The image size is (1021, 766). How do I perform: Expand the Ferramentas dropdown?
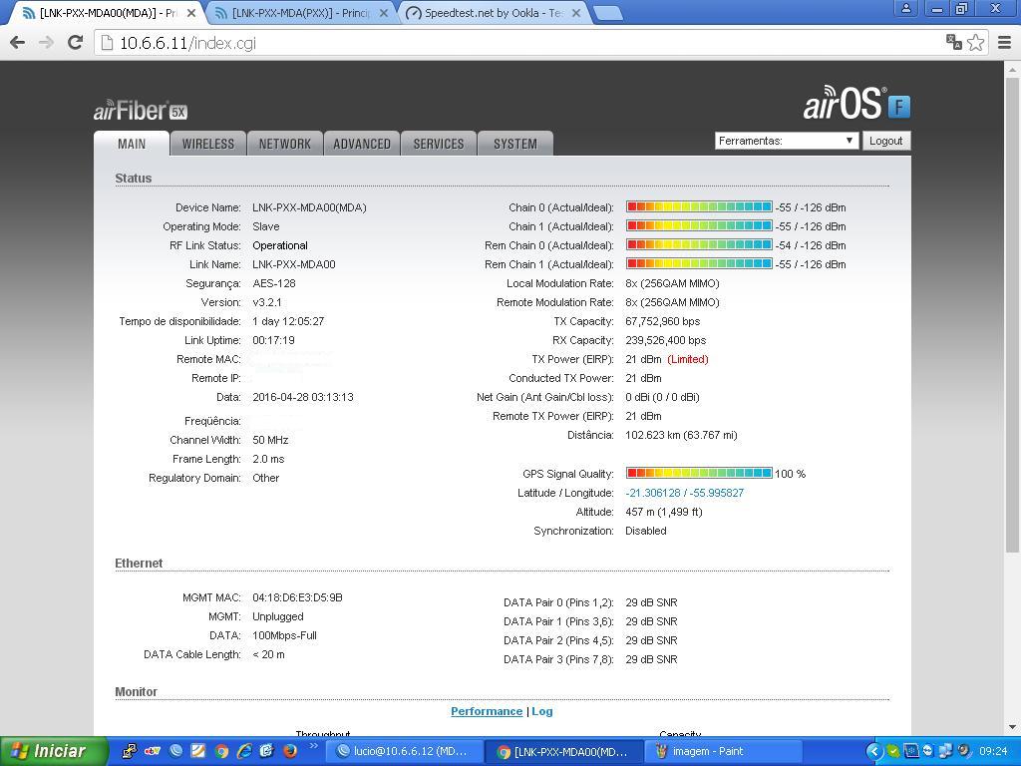[x=787, y=141]
